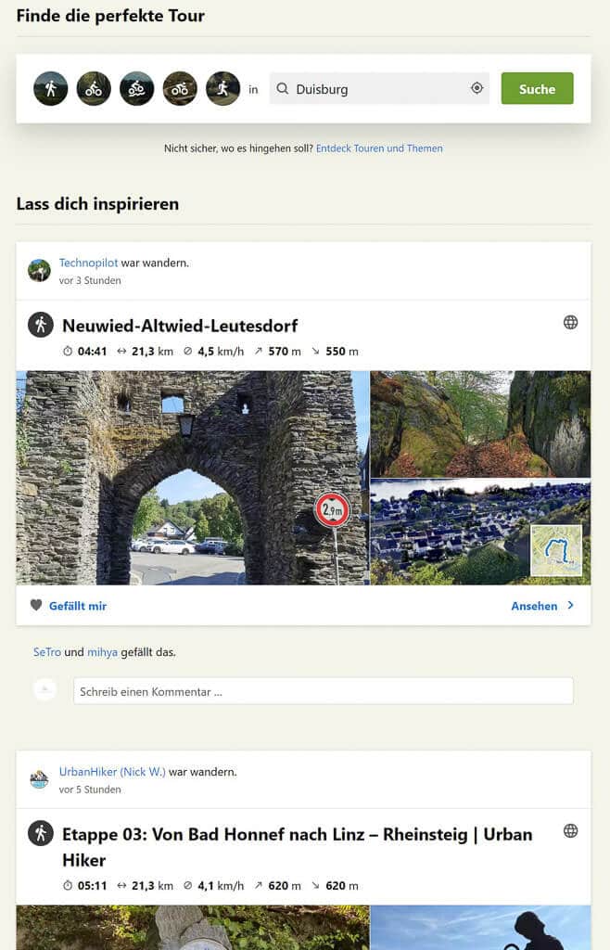Click the green Suche button

537,88
